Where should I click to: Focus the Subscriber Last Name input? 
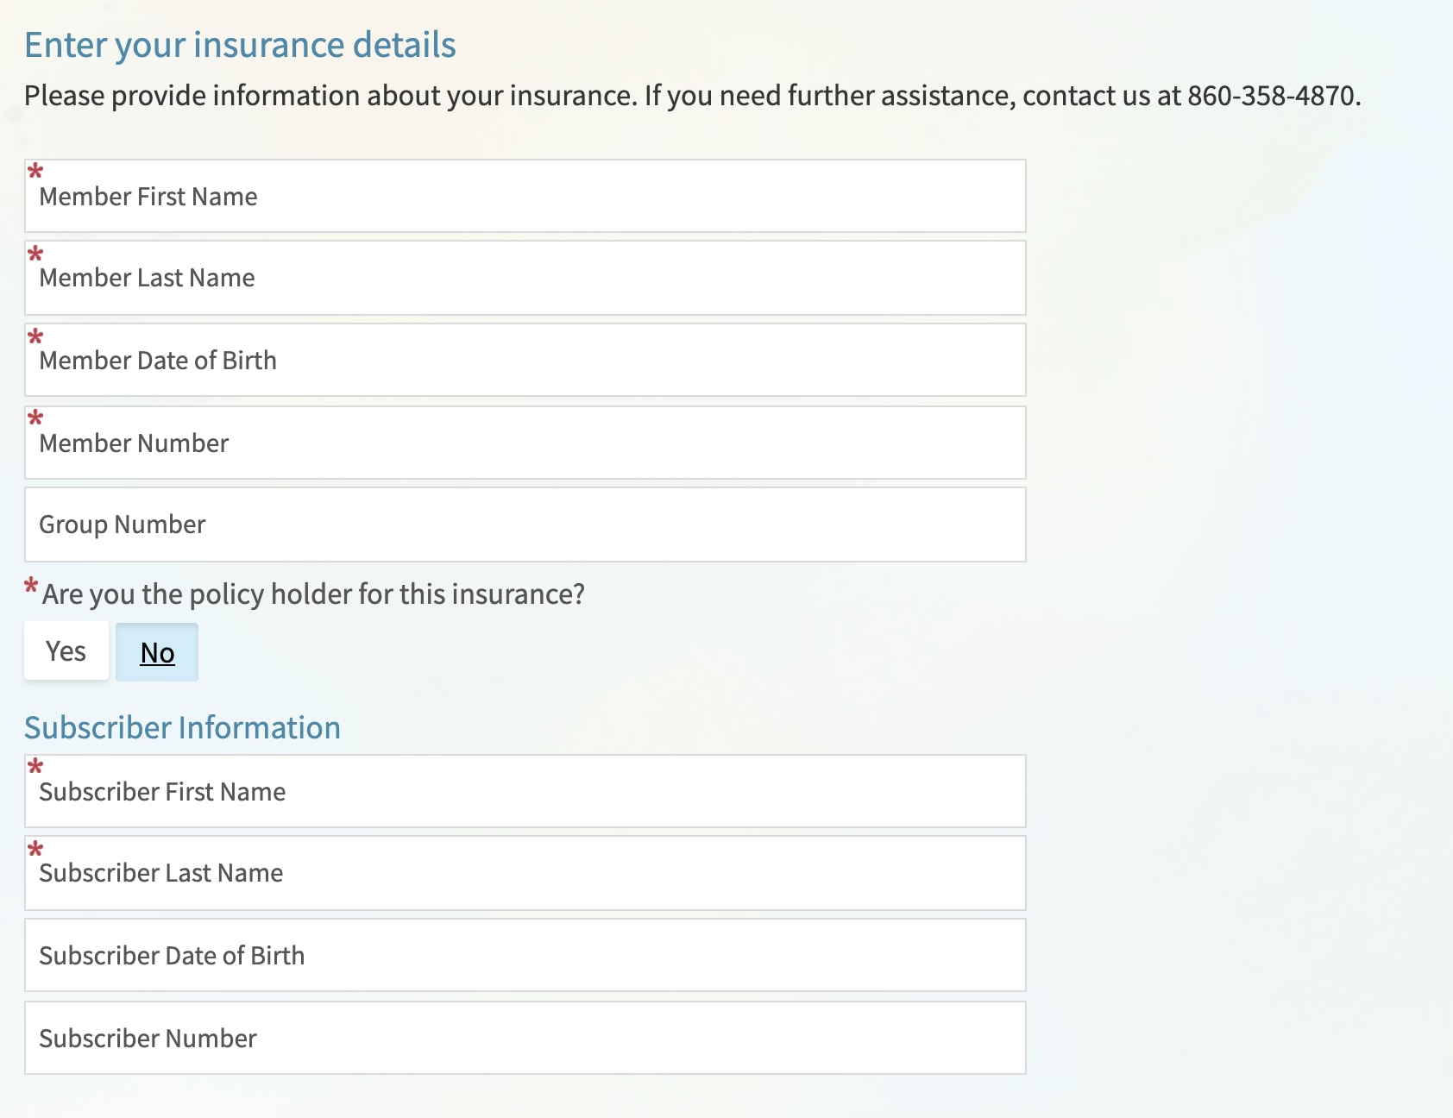[x=525, y=873]
